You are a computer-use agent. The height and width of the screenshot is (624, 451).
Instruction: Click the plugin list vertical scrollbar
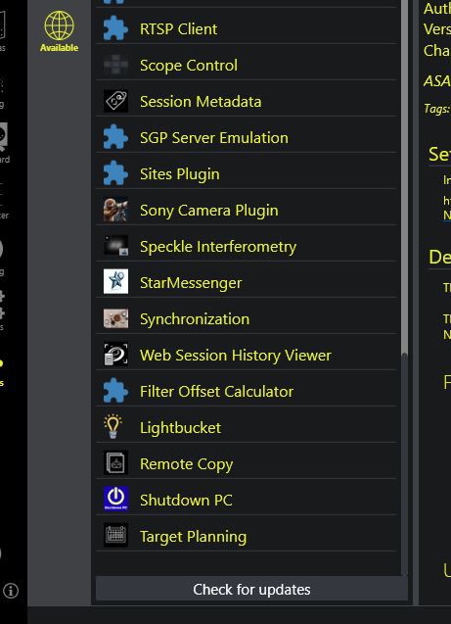(x=404, y=286)
